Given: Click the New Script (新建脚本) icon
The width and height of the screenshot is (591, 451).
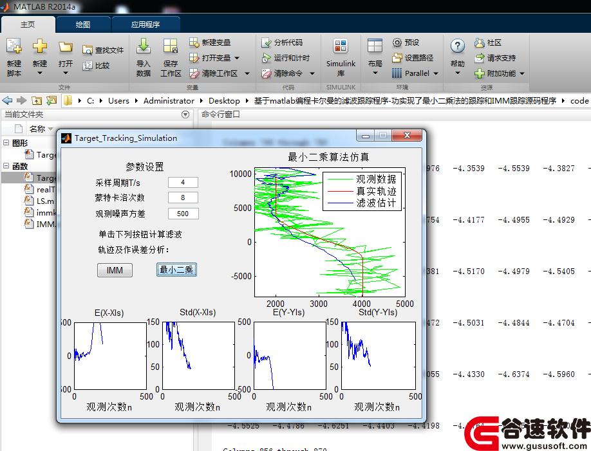Looking at the screenshot, I should pos(14,46).
